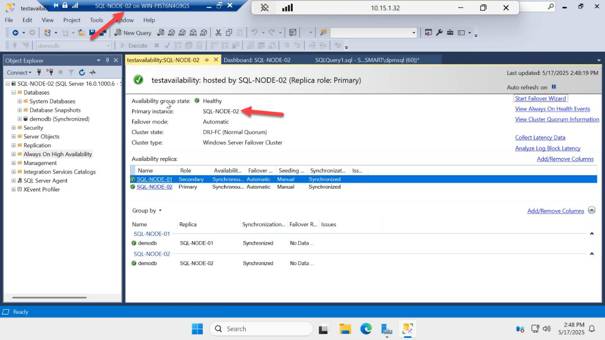Click the MDX query icon
The width and height of the screenshot is (605, 340).
coord(171,33)
